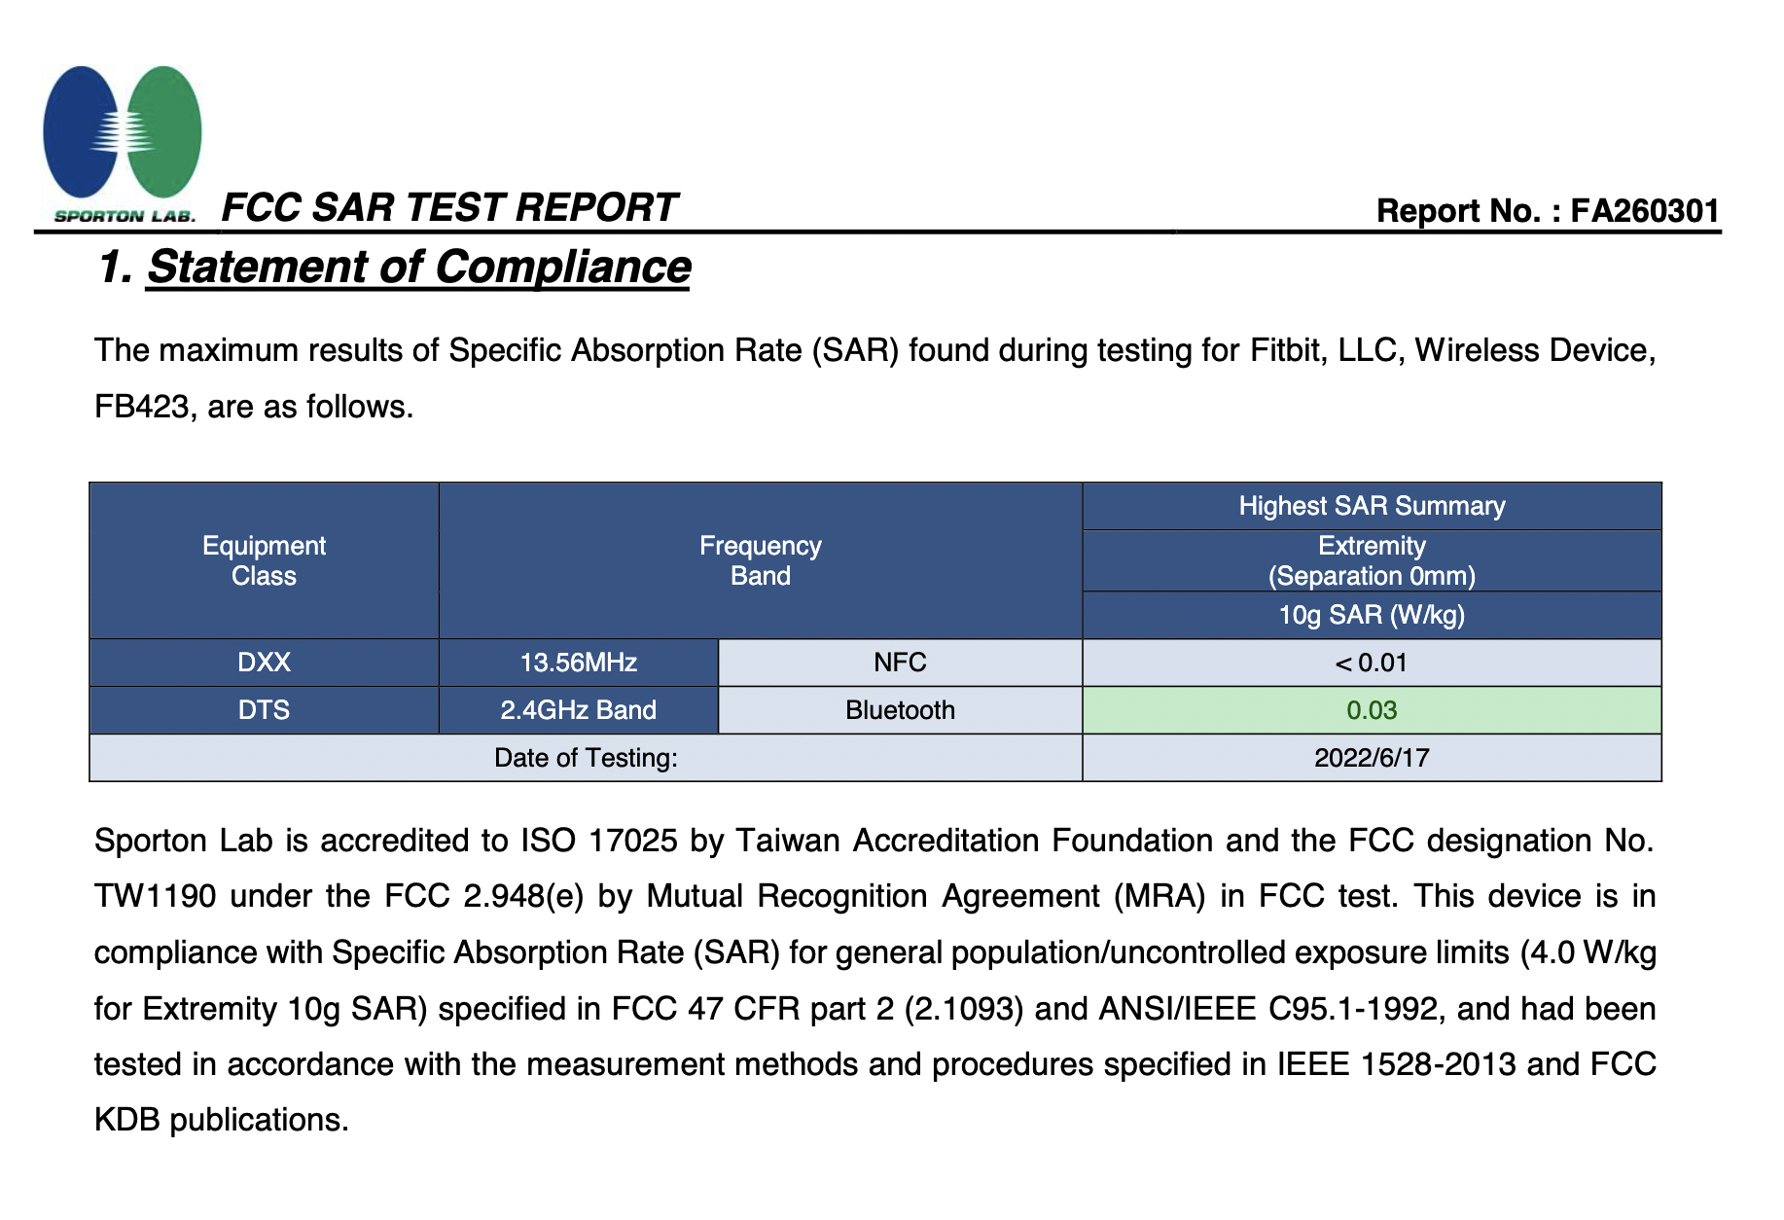Click the 'NFC' table cell
The height and width of the screenshot is (1220, 1784).
coord(900,663)
